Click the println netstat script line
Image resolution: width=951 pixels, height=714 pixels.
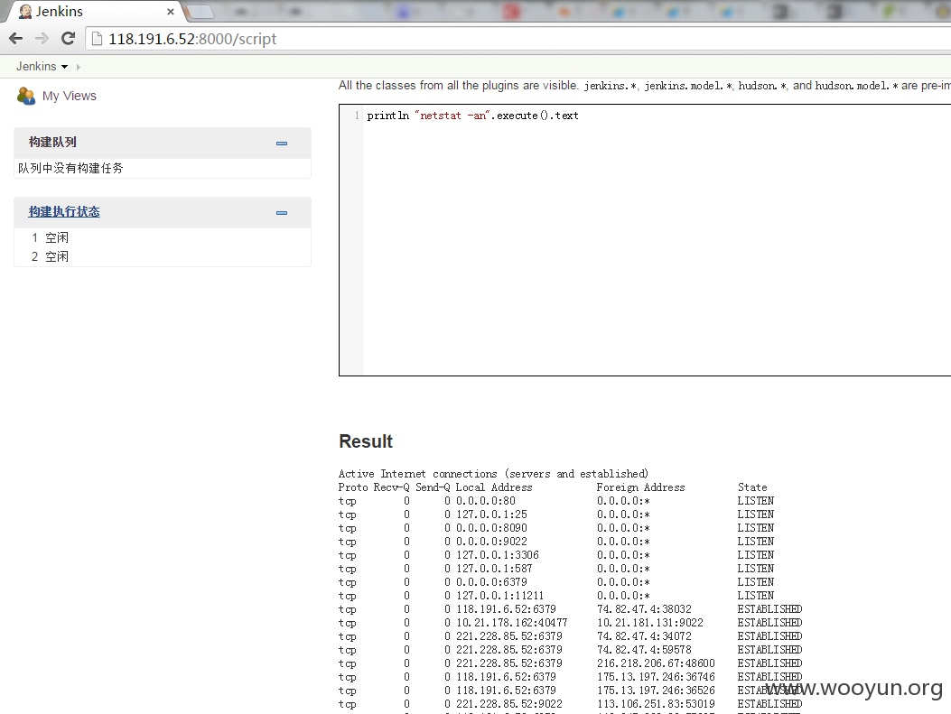pyautogui.click(x=472, y=116)
